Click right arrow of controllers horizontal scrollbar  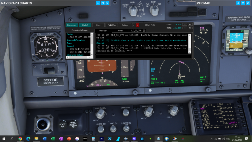pos(89,57)
